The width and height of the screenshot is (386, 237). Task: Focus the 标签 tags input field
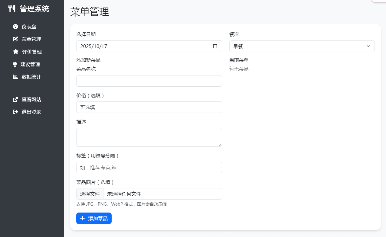(x=149, y=168)
